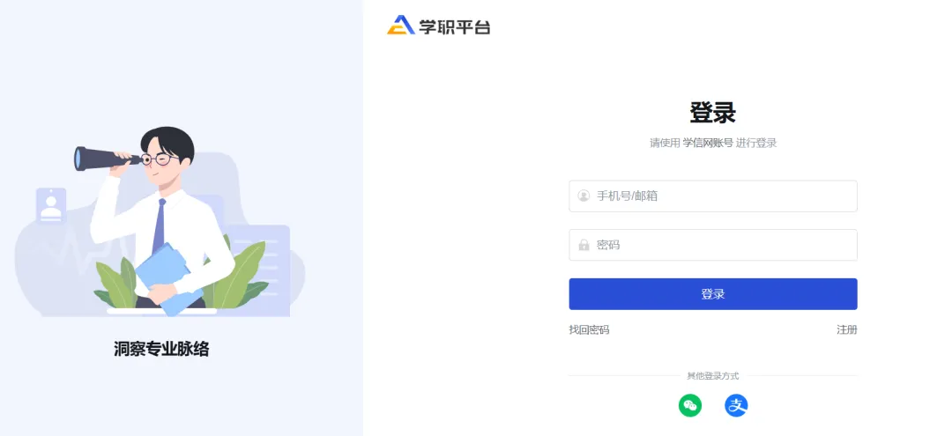Click the 学信网账号 text
The height and width of the screenshot is (436, 952).
click(708, 143)
